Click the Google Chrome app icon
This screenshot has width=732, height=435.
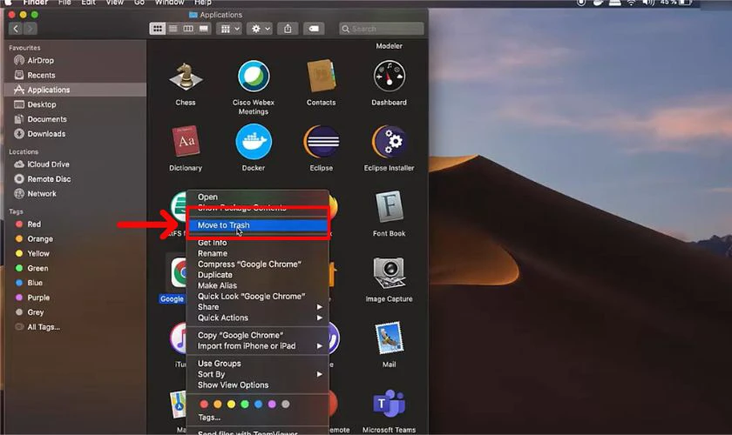tap(178, 273)
